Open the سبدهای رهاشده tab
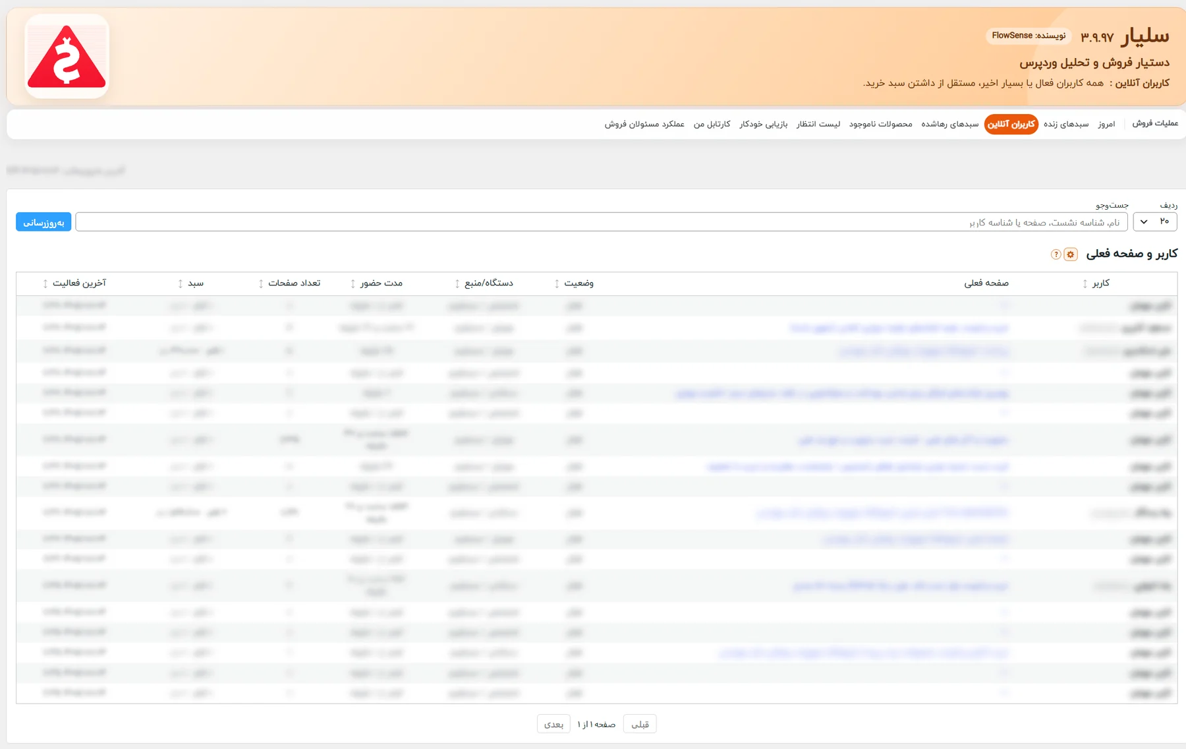This screenshot has height=749, width=1186. [x=950, y=124]
